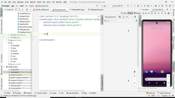Switch to SlidingActivity.java tab

pyautogui.click(x=97, y=10)
